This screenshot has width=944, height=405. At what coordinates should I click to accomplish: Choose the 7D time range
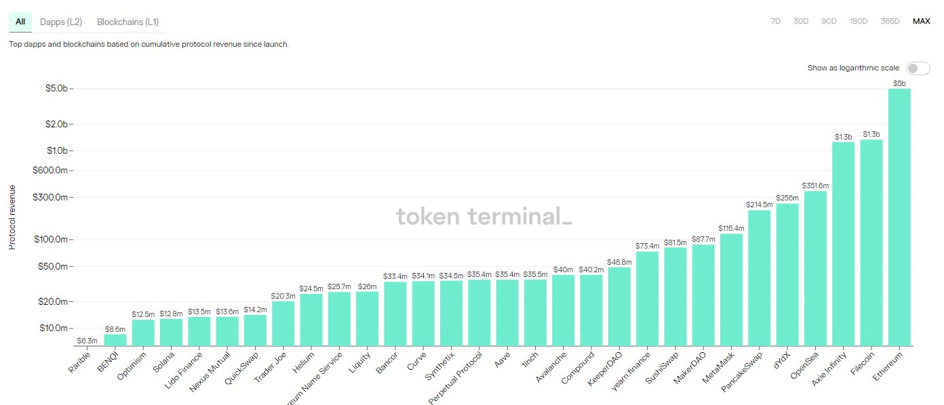tap(776, 21)
